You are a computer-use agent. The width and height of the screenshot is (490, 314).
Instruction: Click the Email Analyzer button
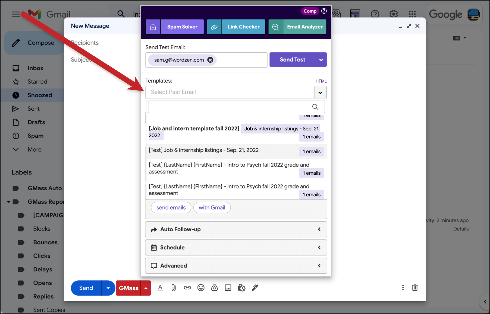[305, 27]
